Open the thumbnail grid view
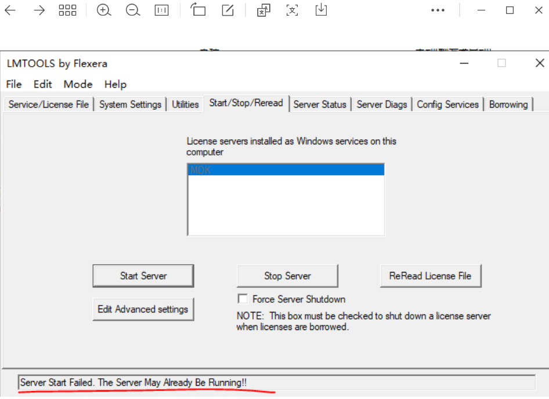549x399 pixels. coord(68,10)
